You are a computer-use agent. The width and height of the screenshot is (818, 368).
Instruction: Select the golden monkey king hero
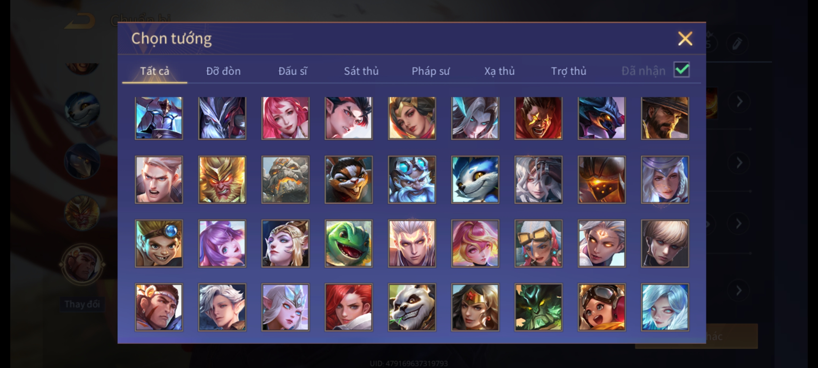(222, 180)
